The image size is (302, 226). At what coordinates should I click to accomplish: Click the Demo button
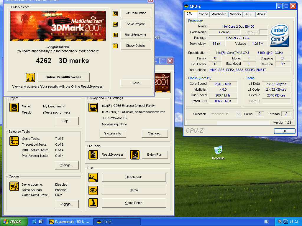pyautogui.click(x=134, y=190)
